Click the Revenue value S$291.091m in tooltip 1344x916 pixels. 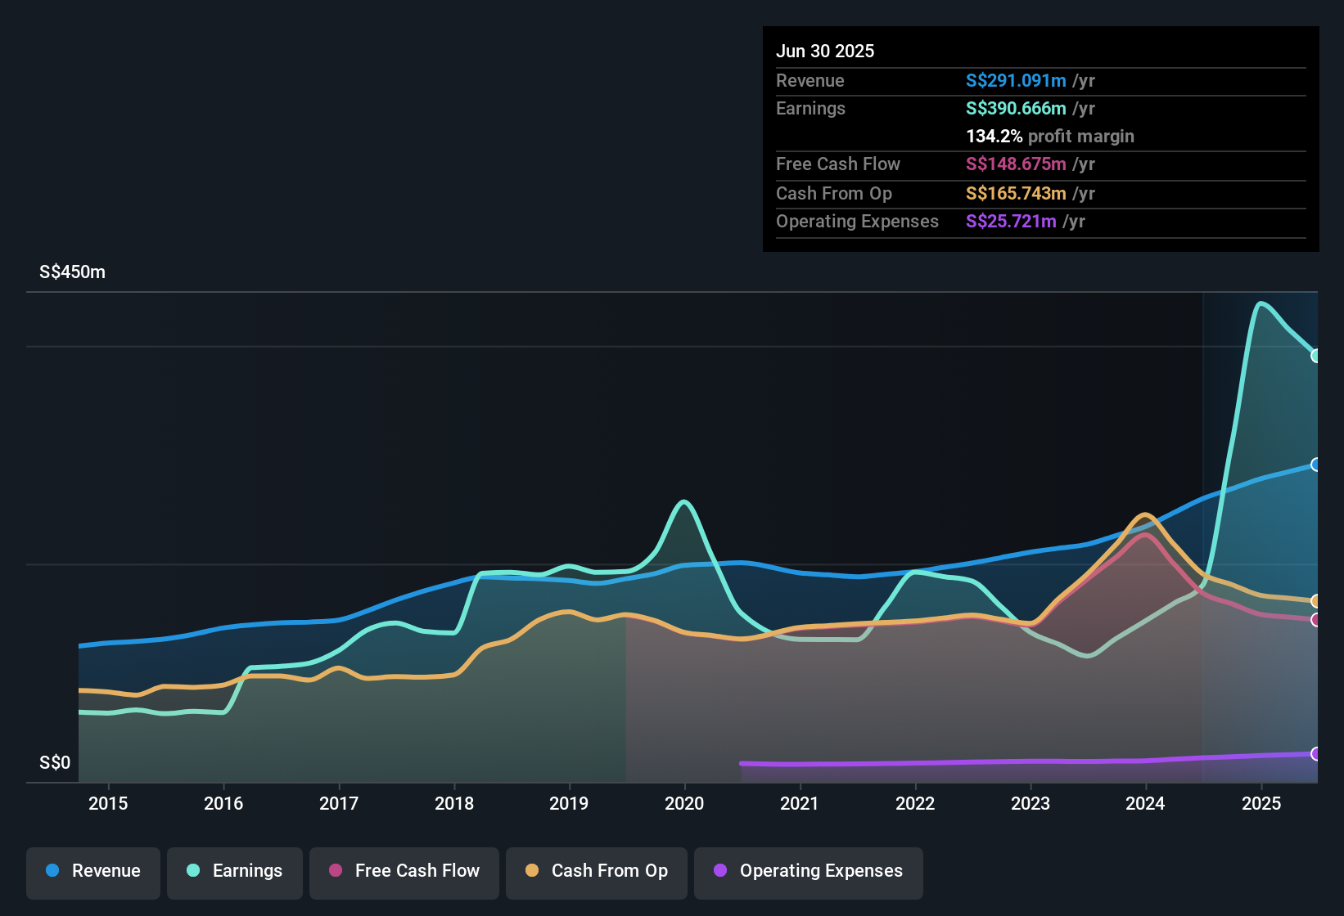tap(1016, 80)
